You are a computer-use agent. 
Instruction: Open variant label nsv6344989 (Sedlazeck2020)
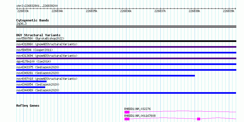pos(38,90)
